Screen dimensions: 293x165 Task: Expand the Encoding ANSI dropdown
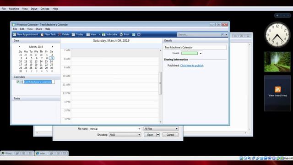coord(139,135)
